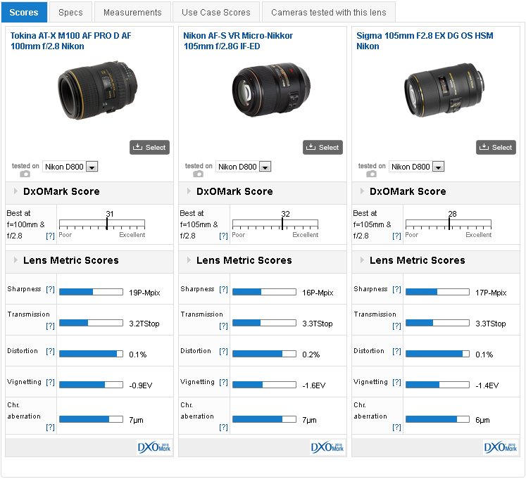Open the Measurements tab

(x=132, y=12)
